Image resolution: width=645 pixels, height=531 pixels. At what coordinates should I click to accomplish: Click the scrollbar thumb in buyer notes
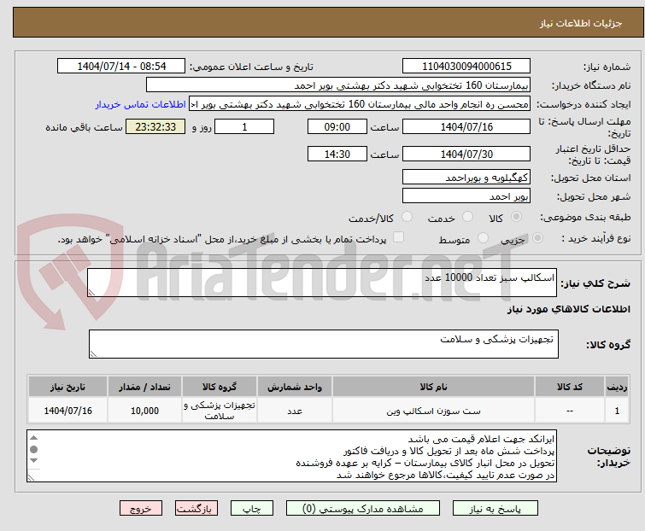pos(34,449)
